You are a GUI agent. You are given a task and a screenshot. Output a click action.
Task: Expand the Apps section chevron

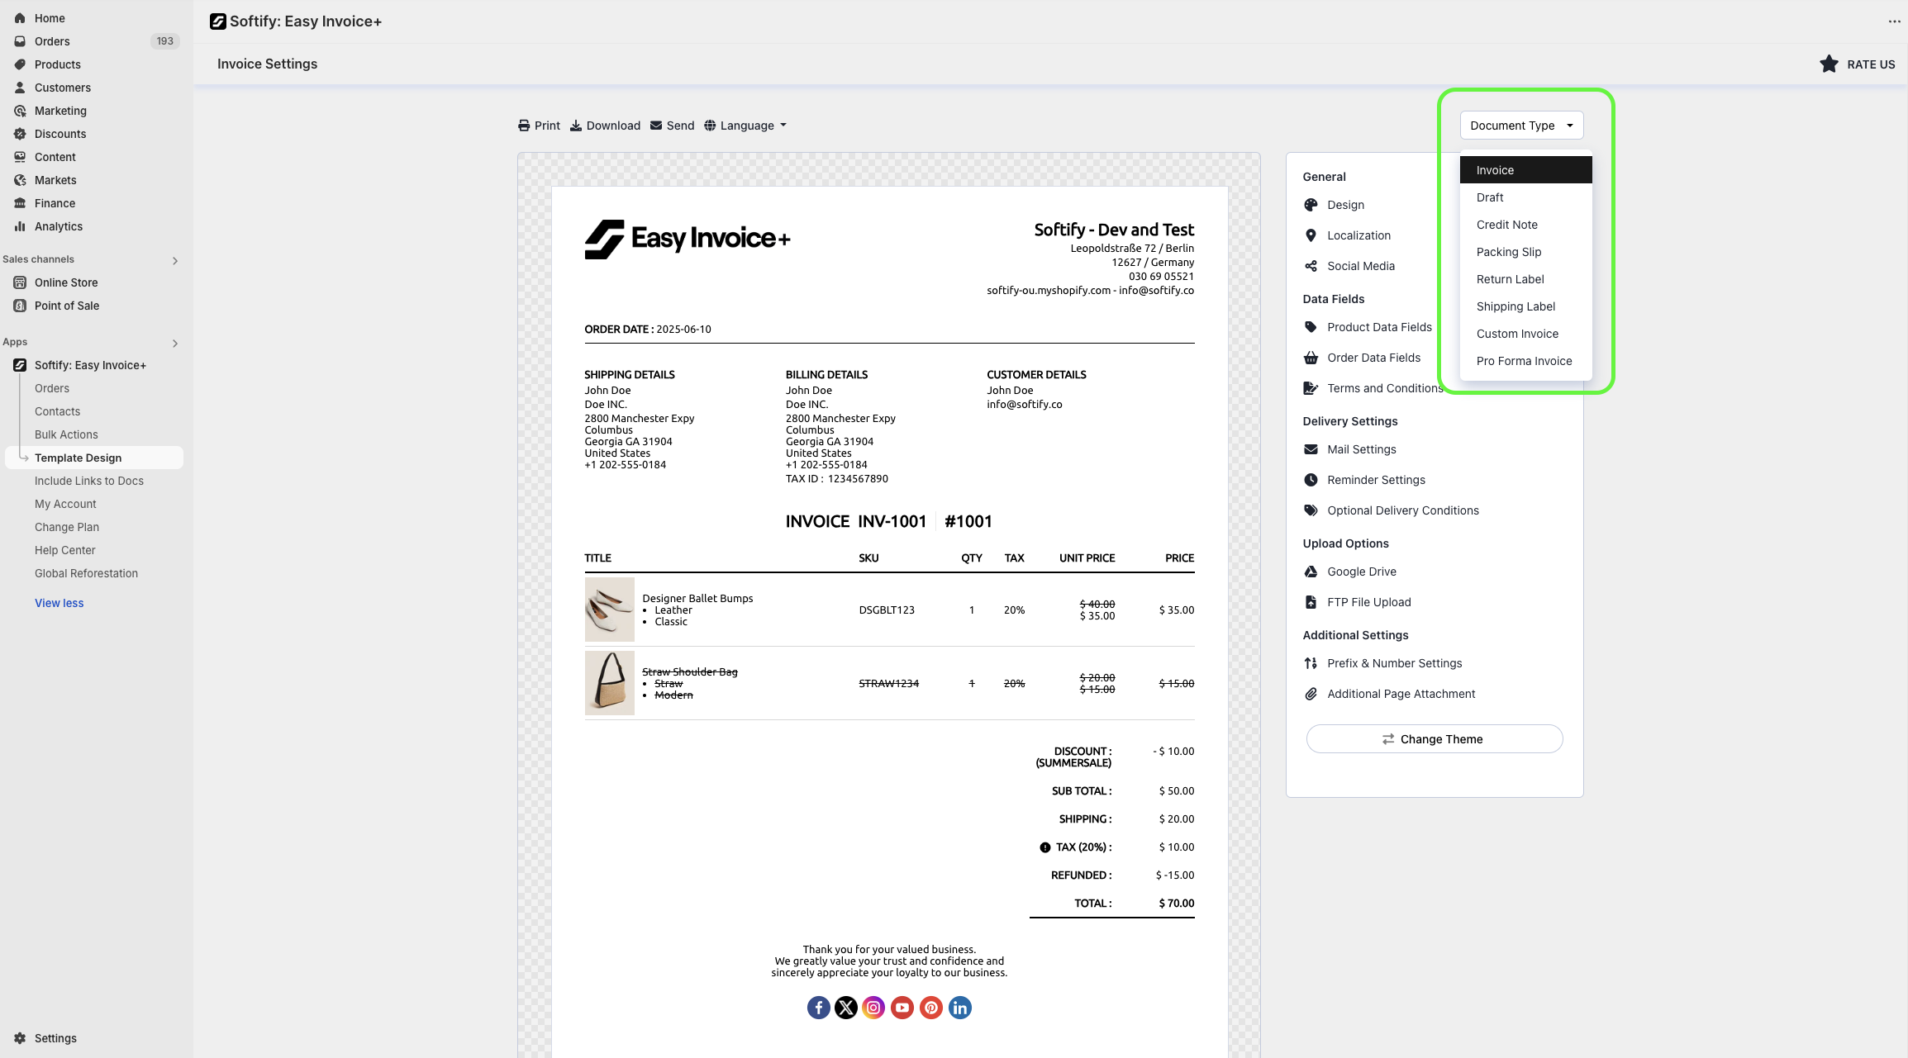175,344
